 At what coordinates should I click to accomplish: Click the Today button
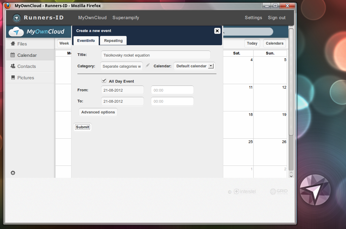(252, 43)
